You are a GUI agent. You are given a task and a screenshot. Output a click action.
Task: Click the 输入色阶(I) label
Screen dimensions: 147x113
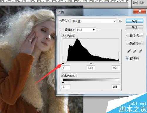coord(69,36)
